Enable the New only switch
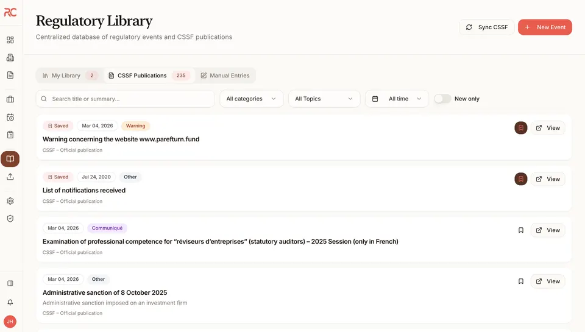This screenshot has width=585, height=332. (x=442, y=99)
